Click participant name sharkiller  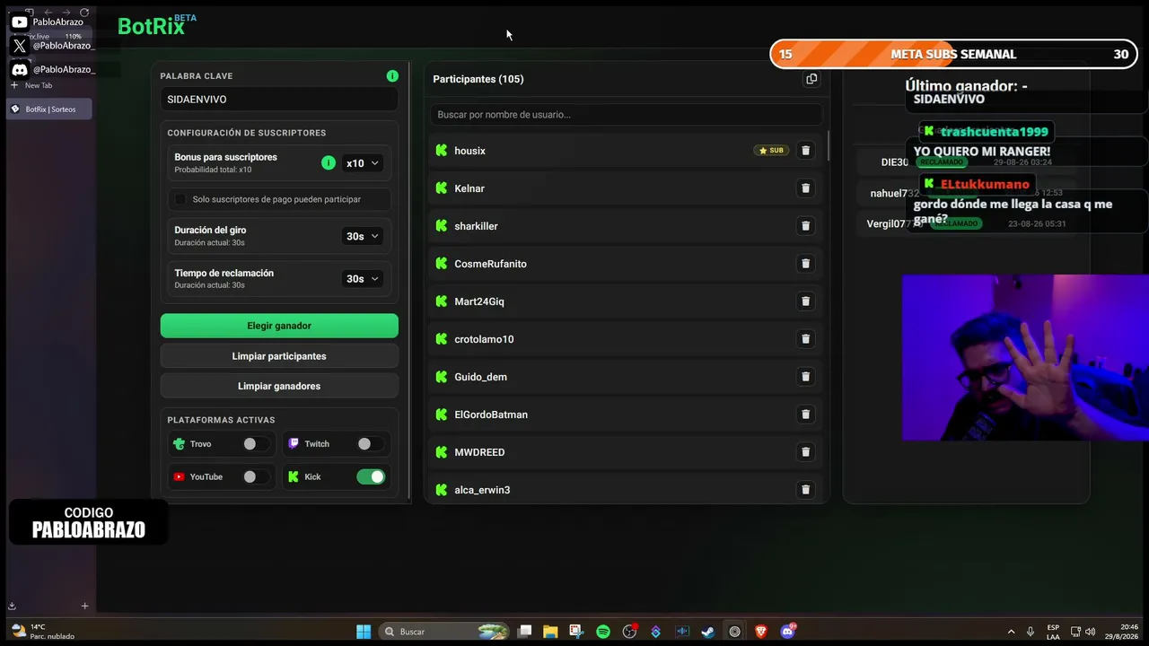coord(476,226)
